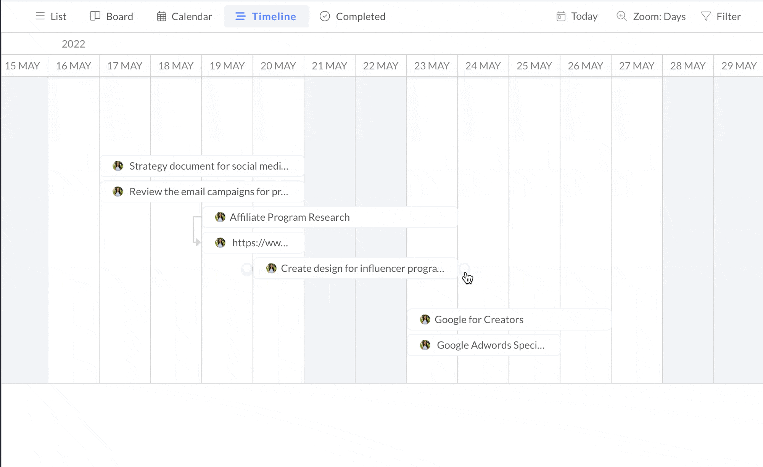763x467 pixels.
Task: Click the Filter funnel icon
Action: (706, 16)
